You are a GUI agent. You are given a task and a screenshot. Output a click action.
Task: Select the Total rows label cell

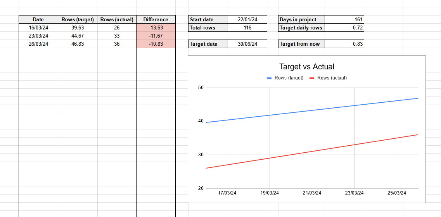coord(208,28)
